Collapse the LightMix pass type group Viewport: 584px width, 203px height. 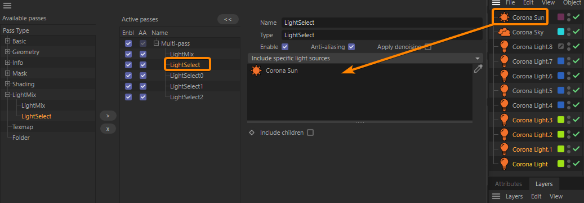pyautogui.click(x=7, y=95)
